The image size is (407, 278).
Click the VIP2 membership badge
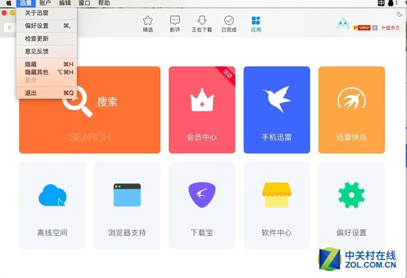(362, 28)
